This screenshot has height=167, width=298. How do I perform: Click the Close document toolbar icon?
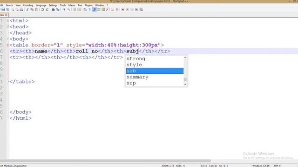click(13, 9)
